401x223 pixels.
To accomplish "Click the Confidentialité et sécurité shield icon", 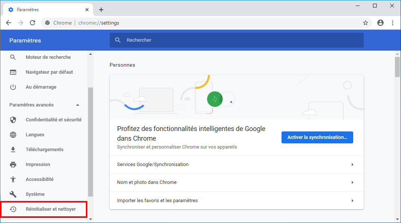I will click(13, 120).
